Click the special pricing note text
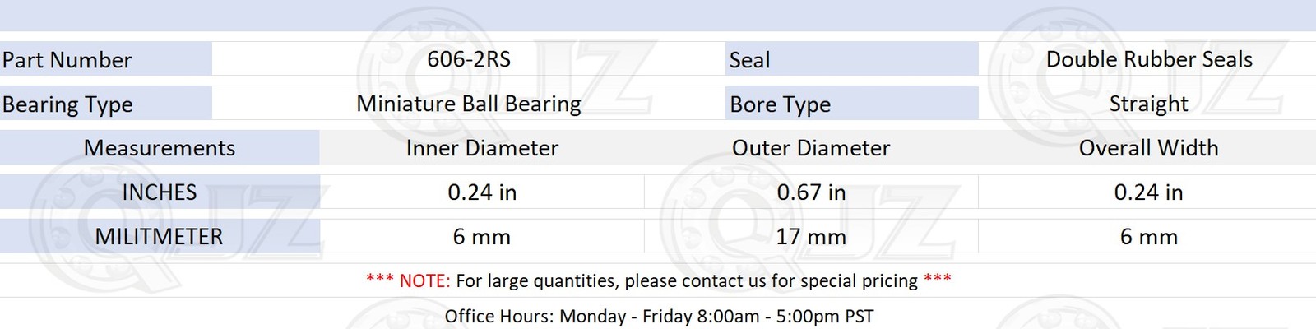 [x=658, y=280]
